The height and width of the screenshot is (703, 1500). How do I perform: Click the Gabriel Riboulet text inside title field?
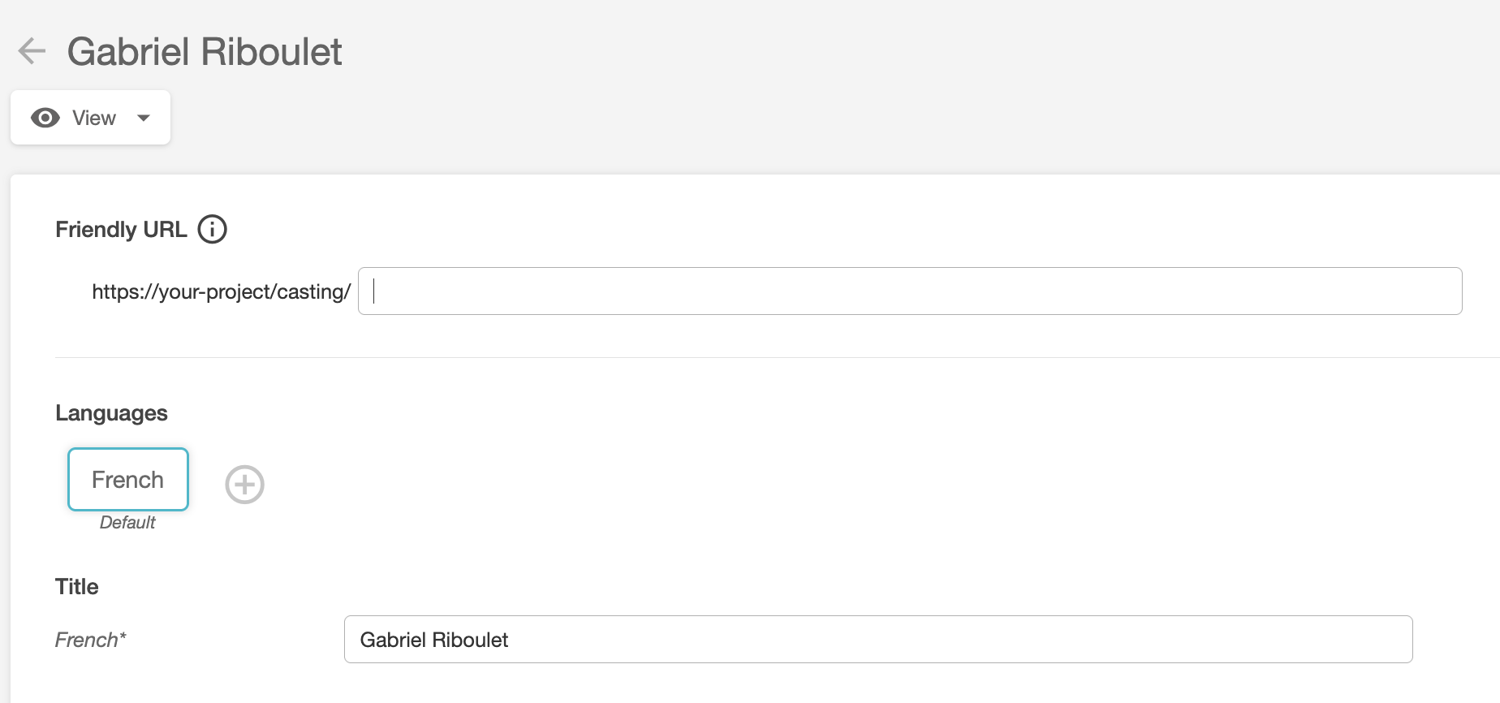pos(434,640)
